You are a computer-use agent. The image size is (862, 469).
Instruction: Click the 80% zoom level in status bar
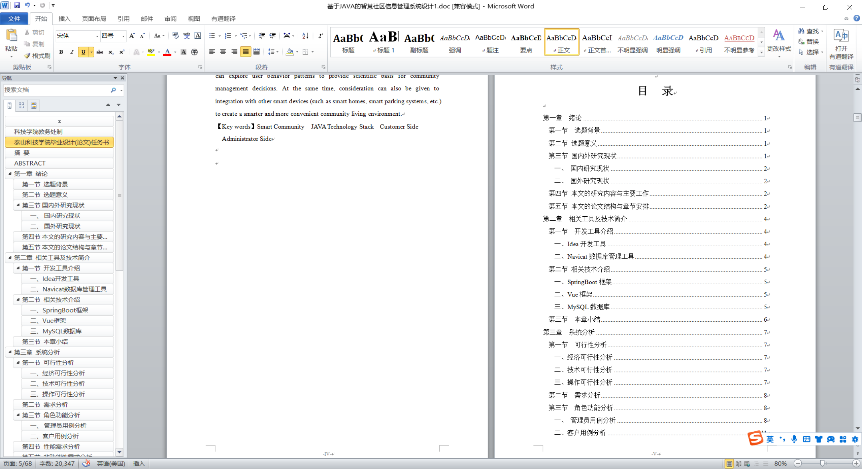(781, 464)
